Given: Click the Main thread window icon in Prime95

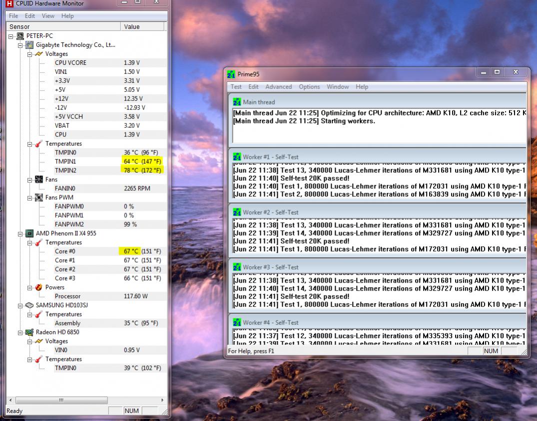Looking at the screenshot, I should pos(237,102).
